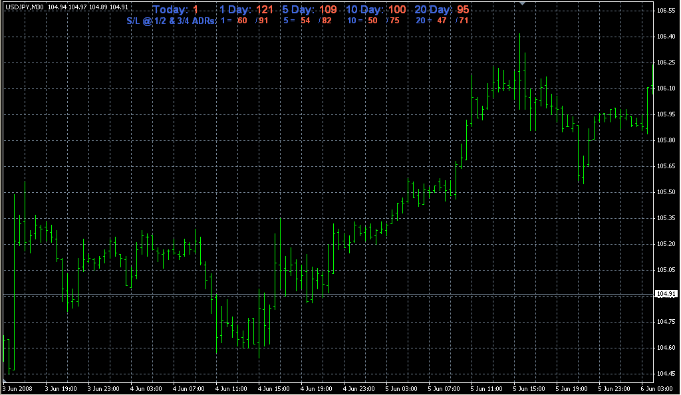Click the "4 Jun 15:00" time axis label
The width and height of the screenshot is (681, 395).
pos(273,389)
